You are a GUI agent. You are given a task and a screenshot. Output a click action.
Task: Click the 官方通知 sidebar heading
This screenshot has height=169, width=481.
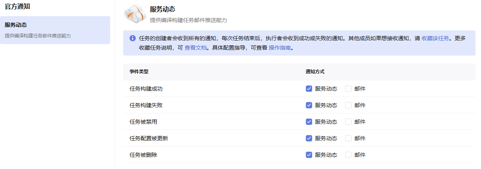[x=17, y=7]
